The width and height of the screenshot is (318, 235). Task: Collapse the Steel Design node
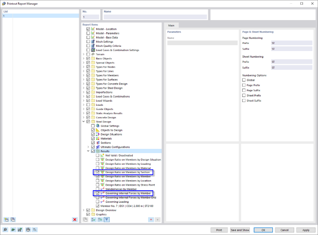84,122
